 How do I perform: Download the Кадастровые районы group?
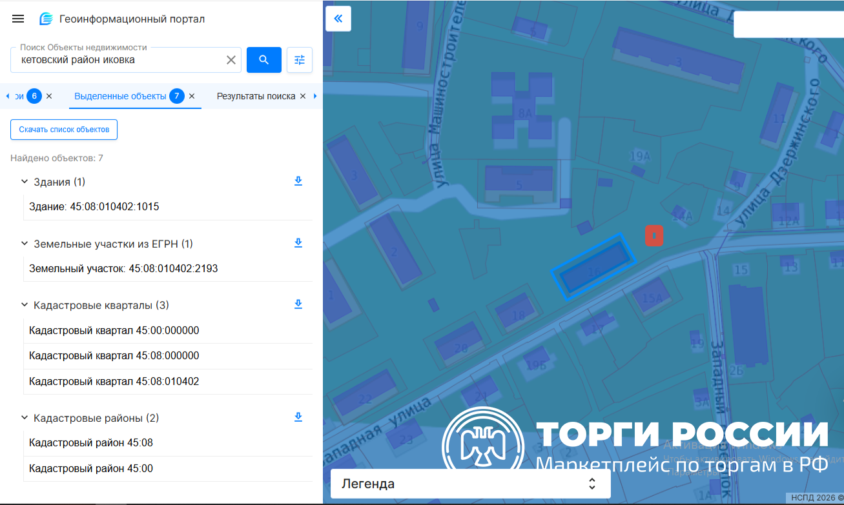tap(298, 417)
